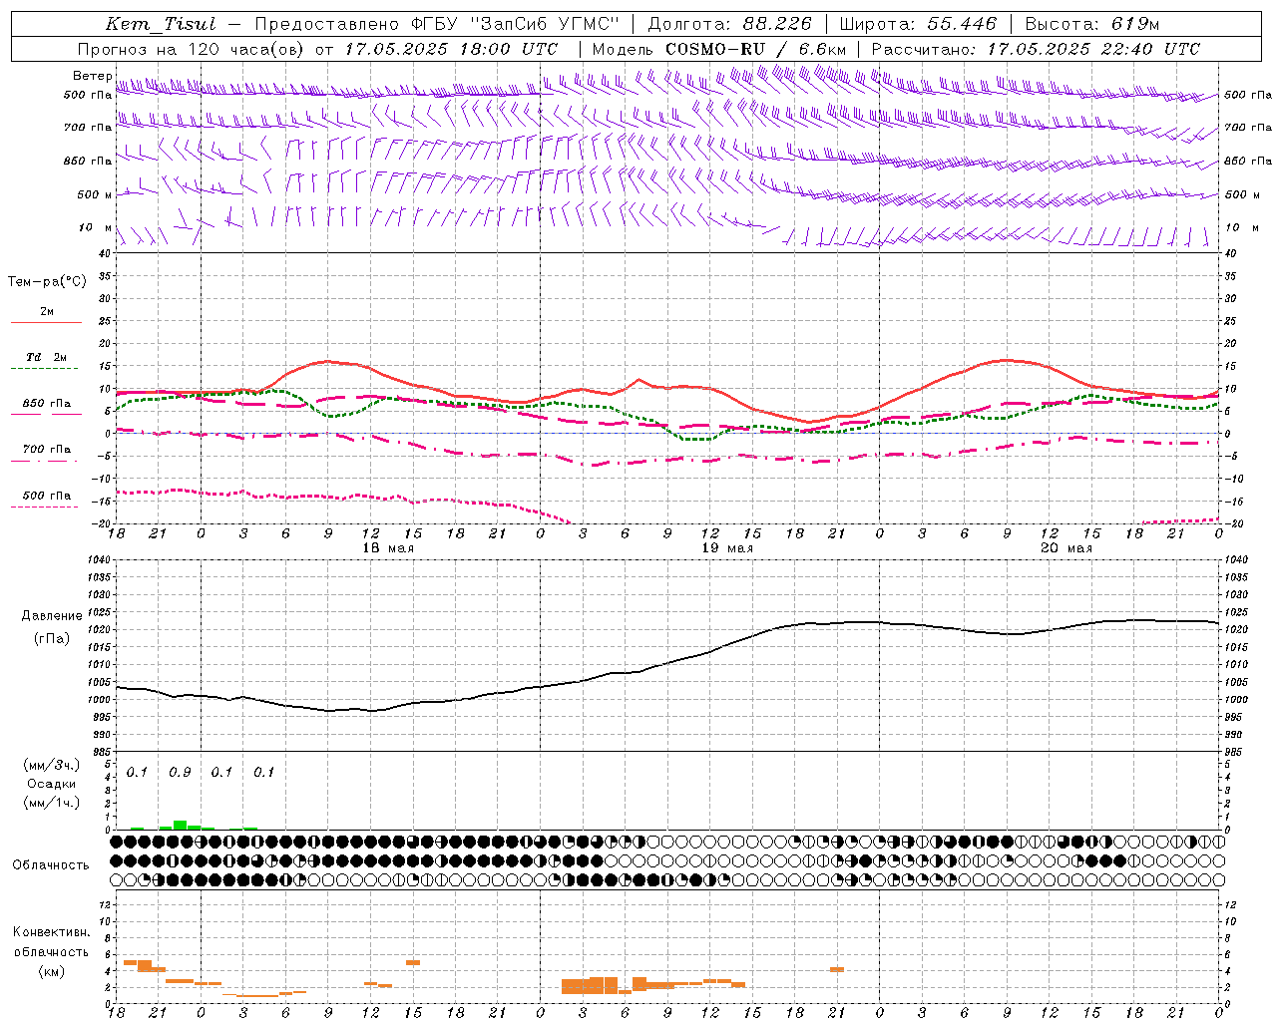Click the 'Ветер' wind panel label
This screenshot has width=1277, height=1021.
tap(92, 76)
